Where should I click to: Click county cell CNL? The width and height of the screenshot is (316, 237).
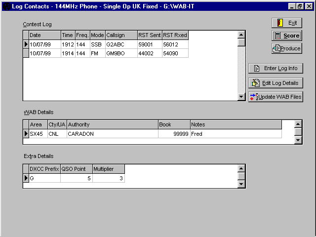(x=57, y=134)
